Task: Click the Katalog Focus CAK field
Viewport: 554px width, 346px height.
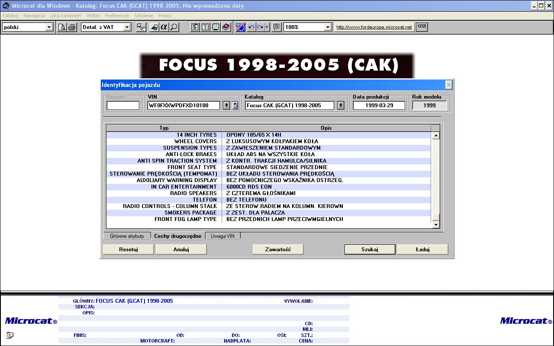Action: click(x=290, y=106)
